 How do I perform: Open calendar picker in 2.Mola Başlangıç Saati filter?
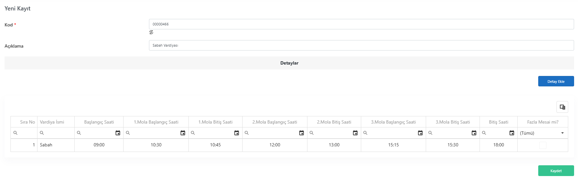click(302, 133)
